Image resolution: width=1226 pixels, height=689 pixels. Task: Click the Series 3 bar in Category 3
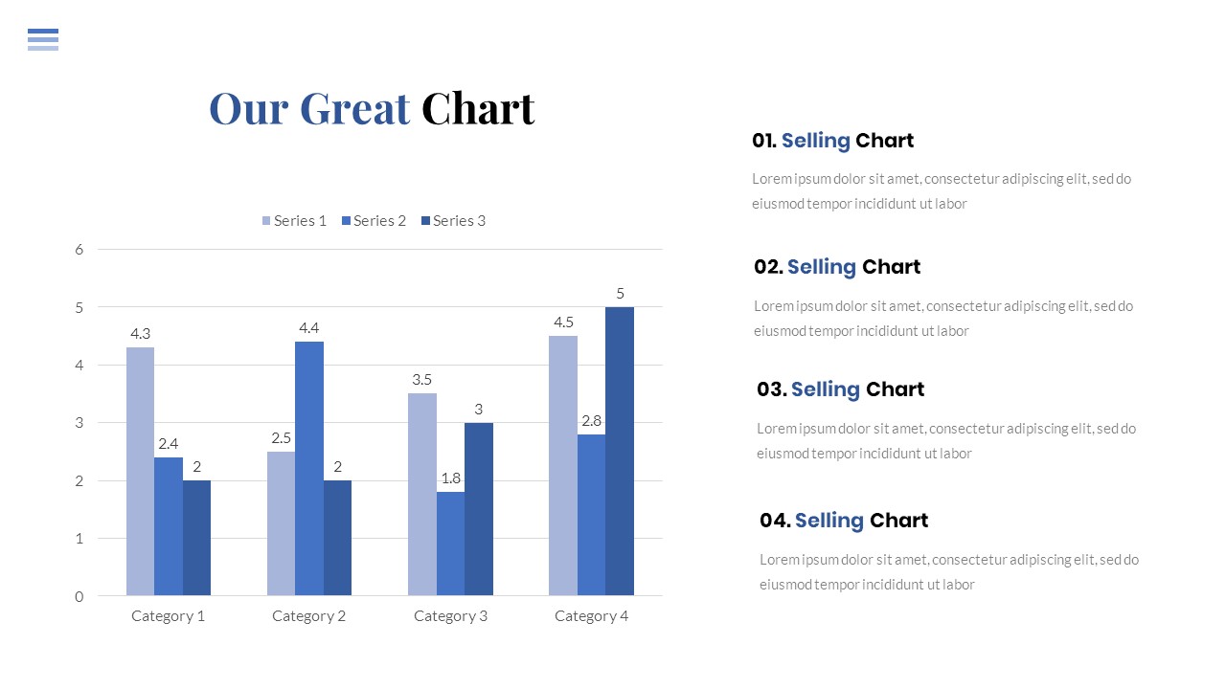point(479,509)
